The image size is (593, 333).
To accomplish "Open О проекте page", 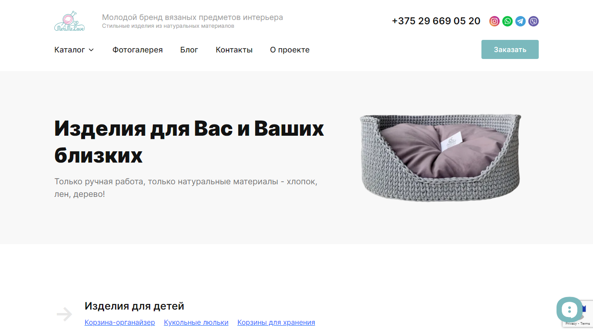I will point(290,50).
